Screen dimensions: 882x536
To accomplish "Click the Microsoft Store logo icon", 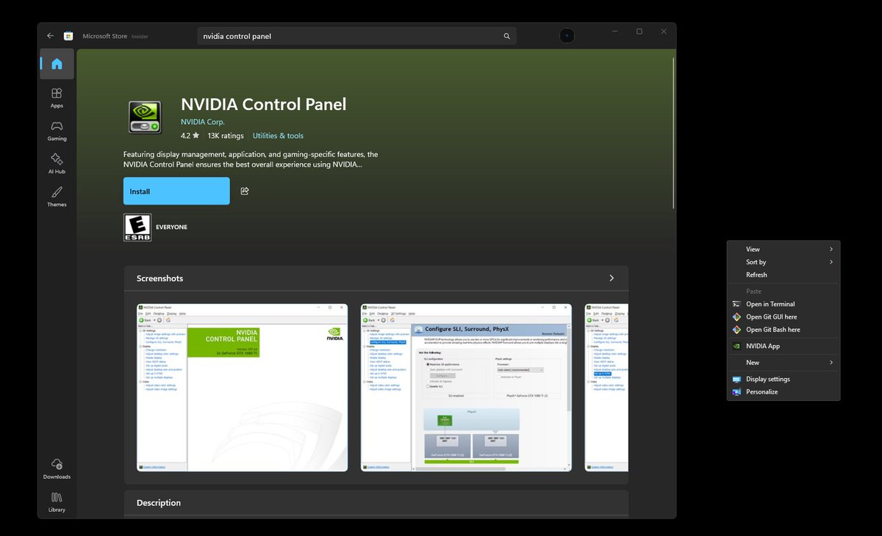I will pos(68,35).
